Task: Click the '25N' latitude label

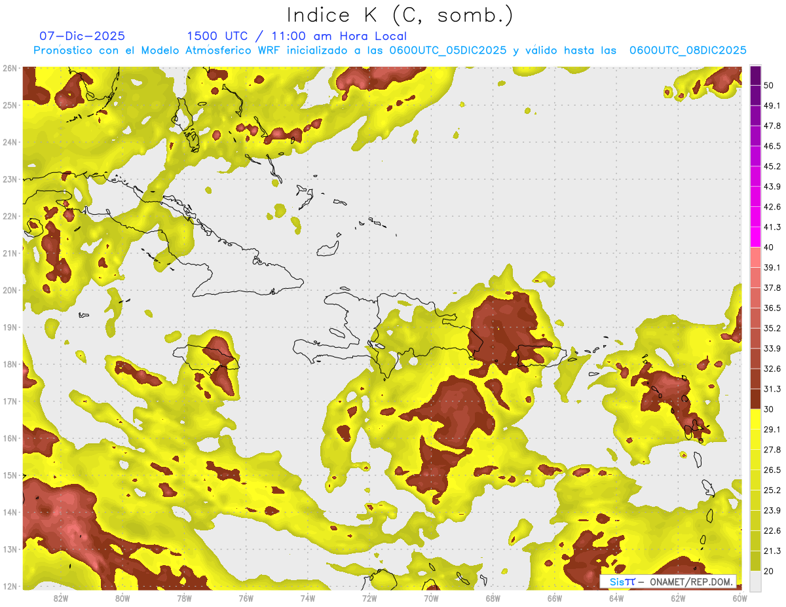Action: point(10,105)
